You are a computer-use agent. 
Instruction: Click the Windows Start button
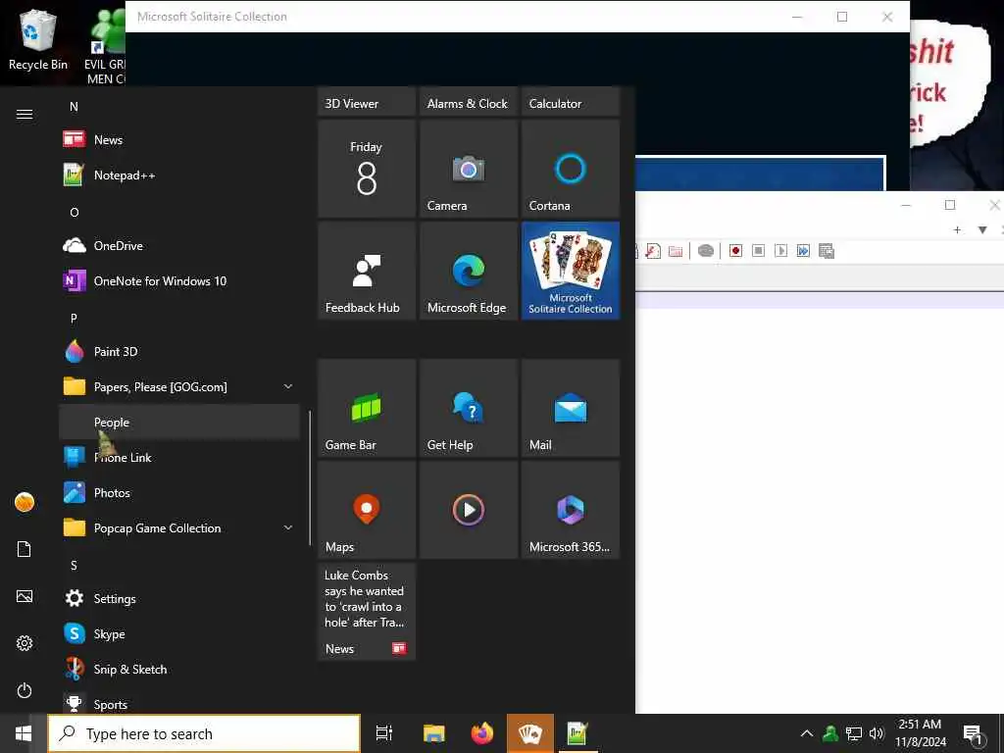tap(24, 733)
